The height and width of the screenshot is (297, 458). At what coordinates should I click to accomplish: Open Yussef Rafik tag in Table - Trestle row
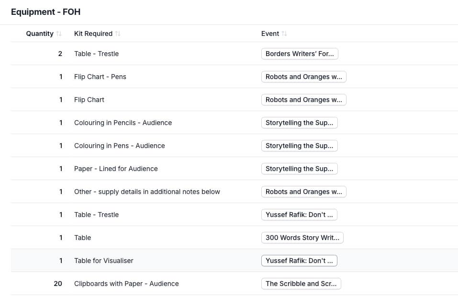[x=299, y=215]
